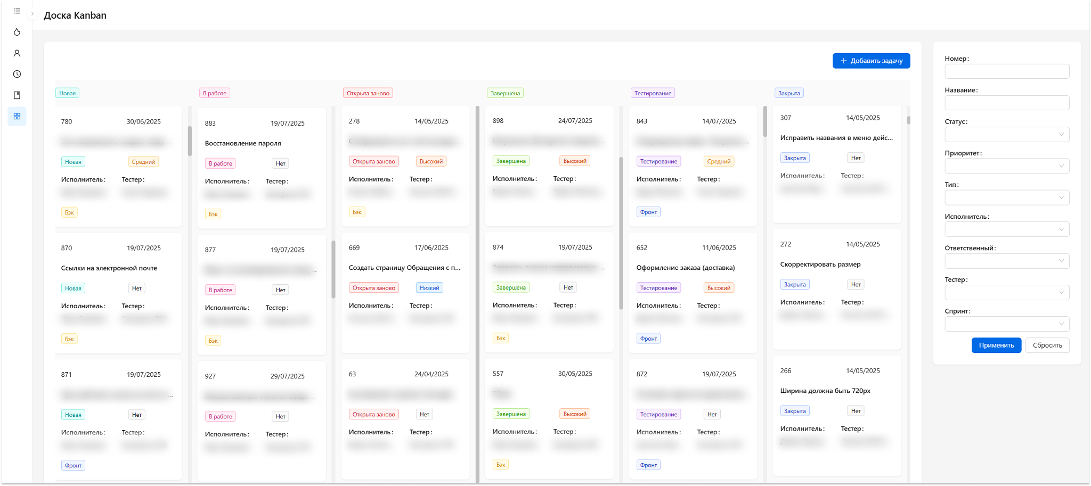Click the clock icon in sidebar
The width and height of the screenshot is (1091, 486).
(x=17, y=74)
